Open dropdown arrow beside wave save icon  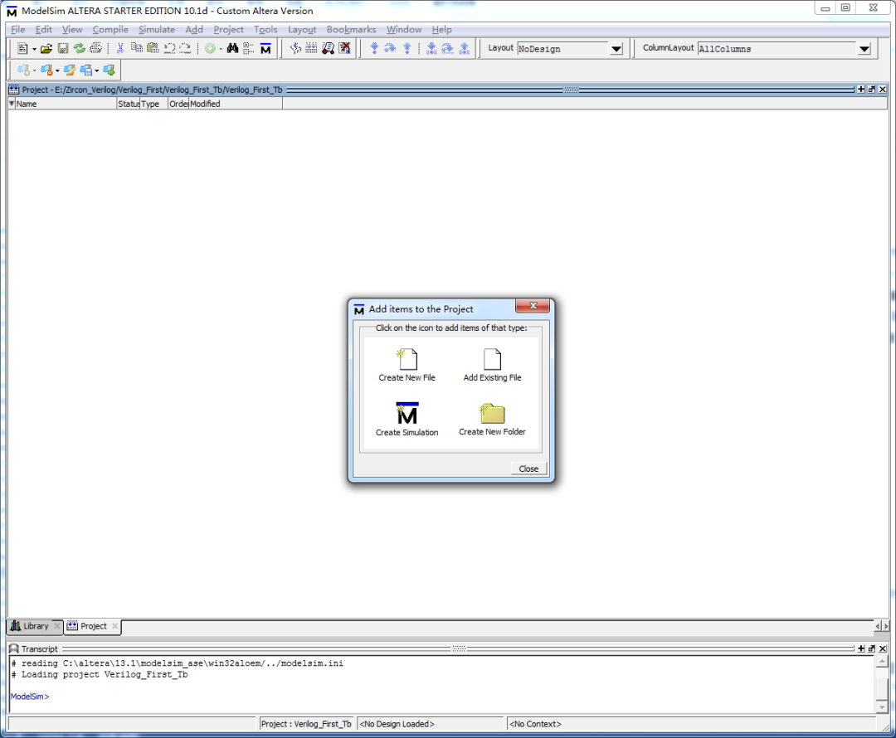click(96, 70)
